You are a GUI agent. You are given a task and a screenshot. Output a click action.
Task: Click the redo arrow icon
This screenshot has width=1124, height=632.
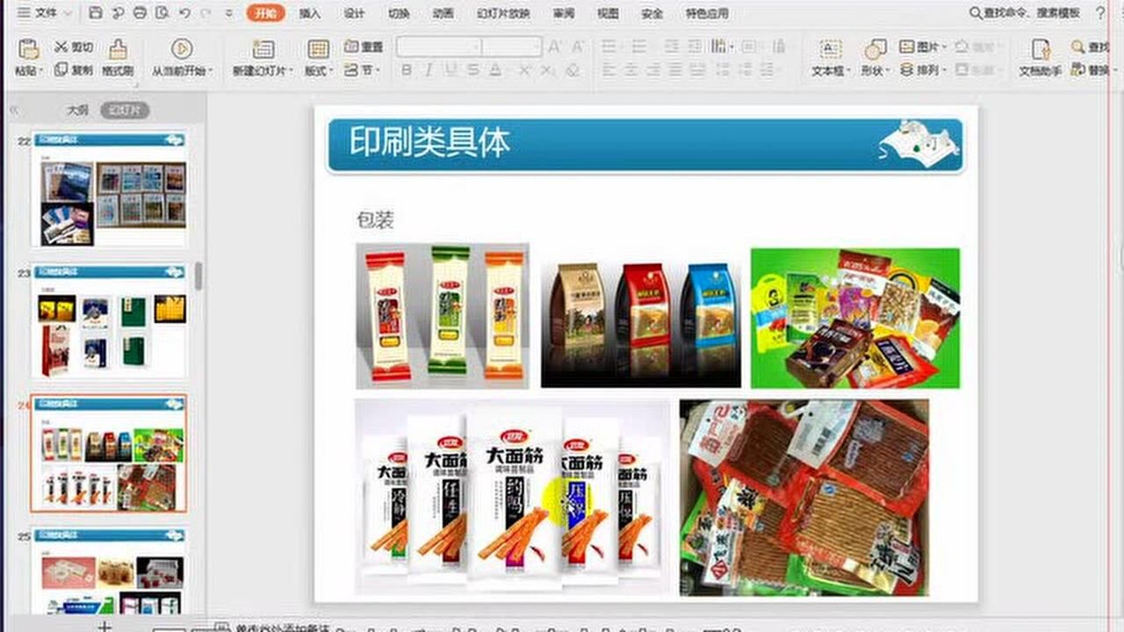(205, 13)
